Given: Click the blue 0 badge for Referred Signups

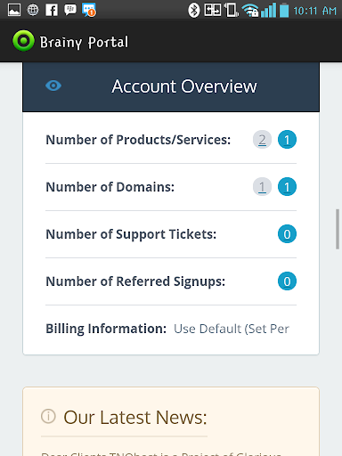Looking at the screenshot, I should pyautogui.click(x=287, y=281).
